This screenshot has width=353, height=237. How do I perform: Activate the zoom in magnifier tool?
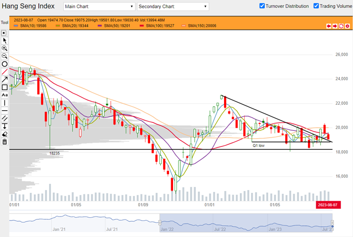[x=4, y=48]
